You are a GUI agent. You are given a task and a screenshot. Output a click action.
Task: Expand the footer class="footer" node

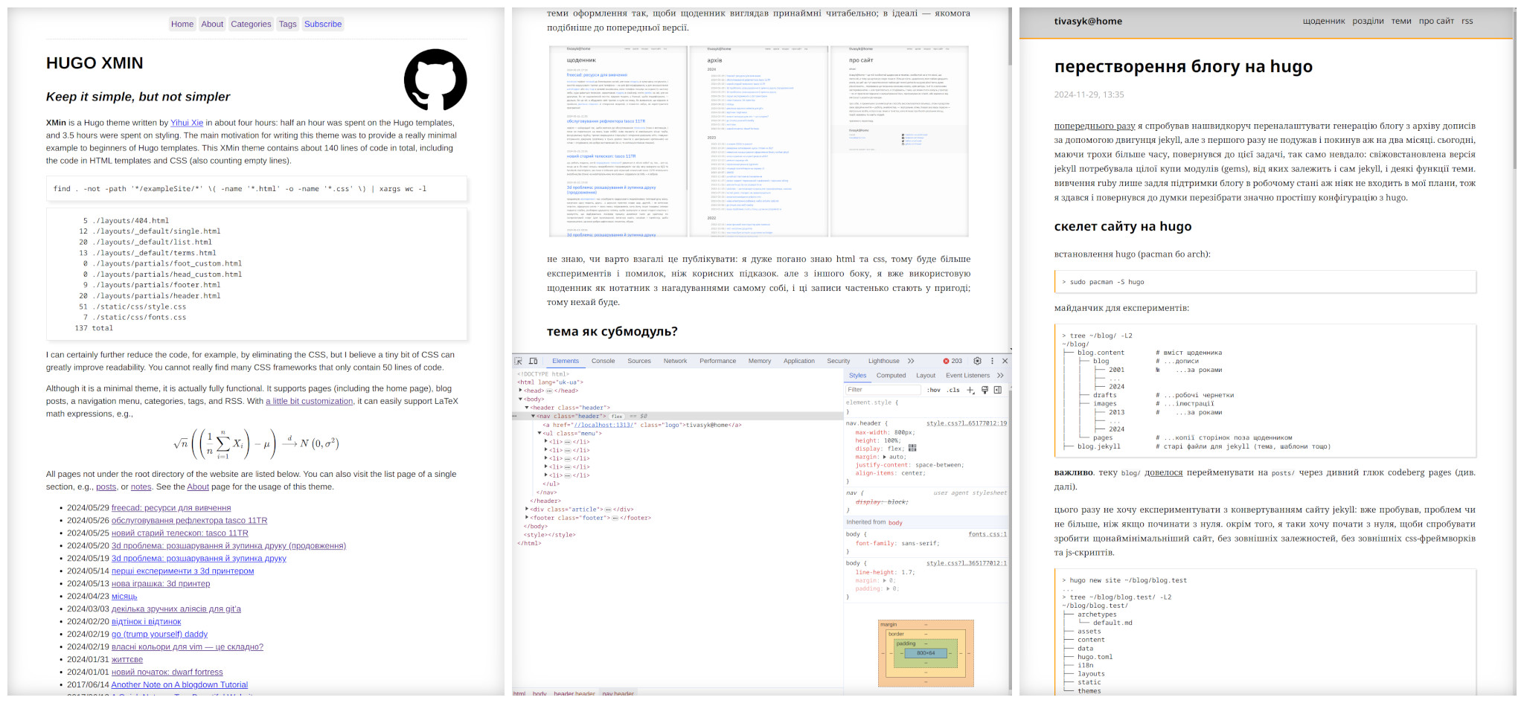coord(527,518)
